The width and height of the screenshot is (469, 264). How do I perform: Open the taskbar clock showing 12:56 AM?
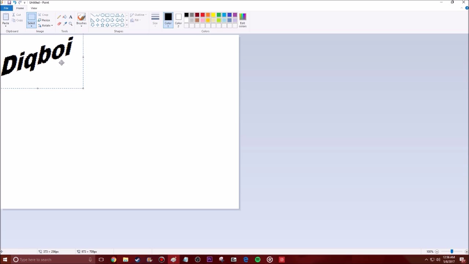tap(448, 260)
